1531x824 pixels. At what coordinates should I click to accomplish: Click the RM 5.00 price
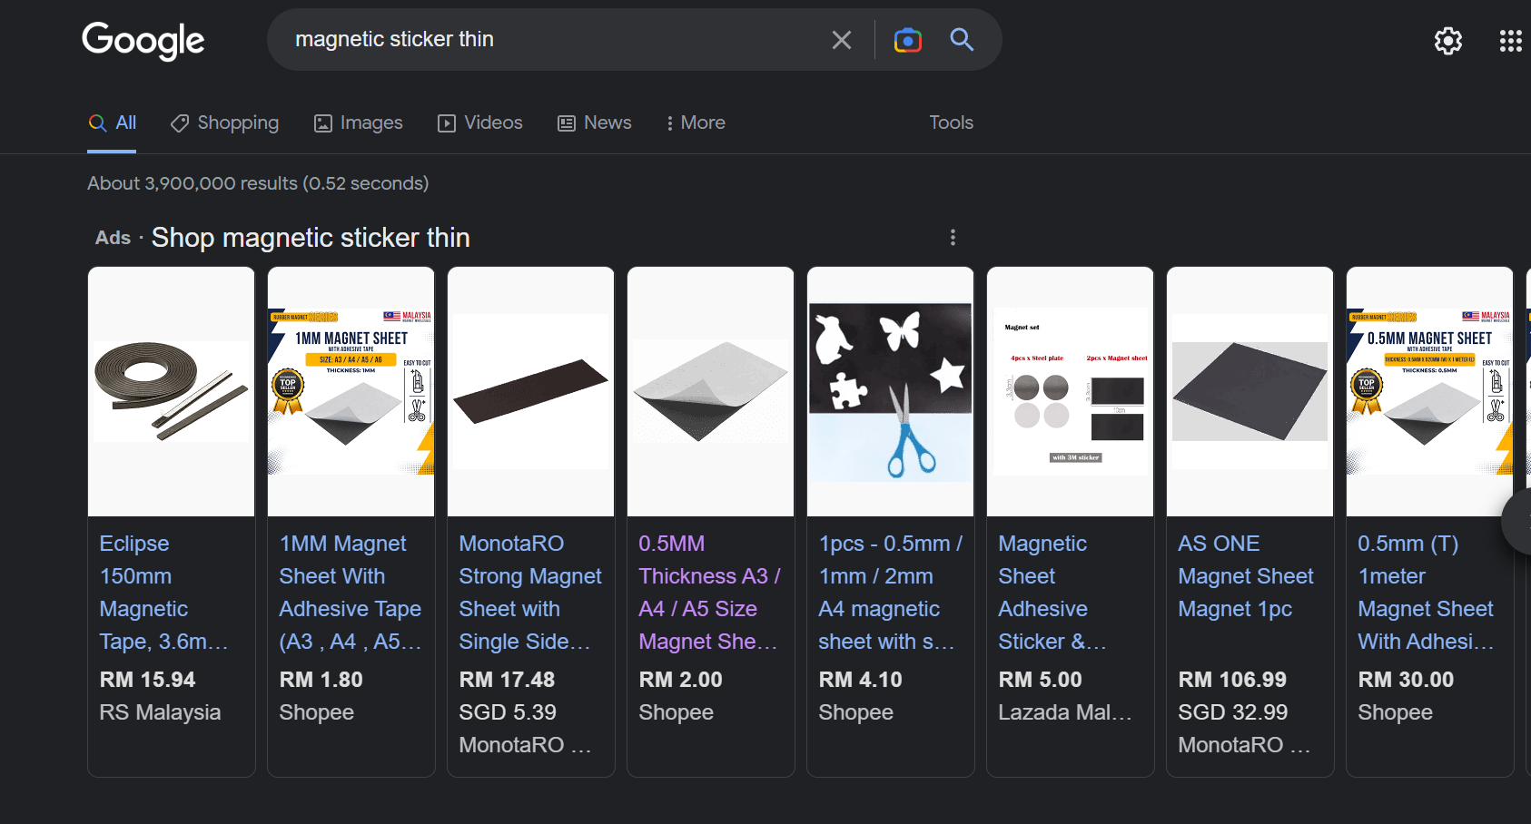point(1040,680)
